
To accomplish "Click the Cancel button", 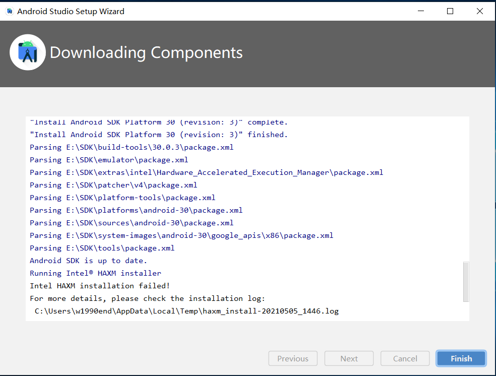I will click(405, 358).
